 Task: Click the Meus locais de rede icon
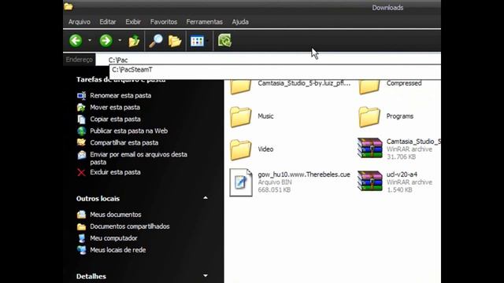81,250
